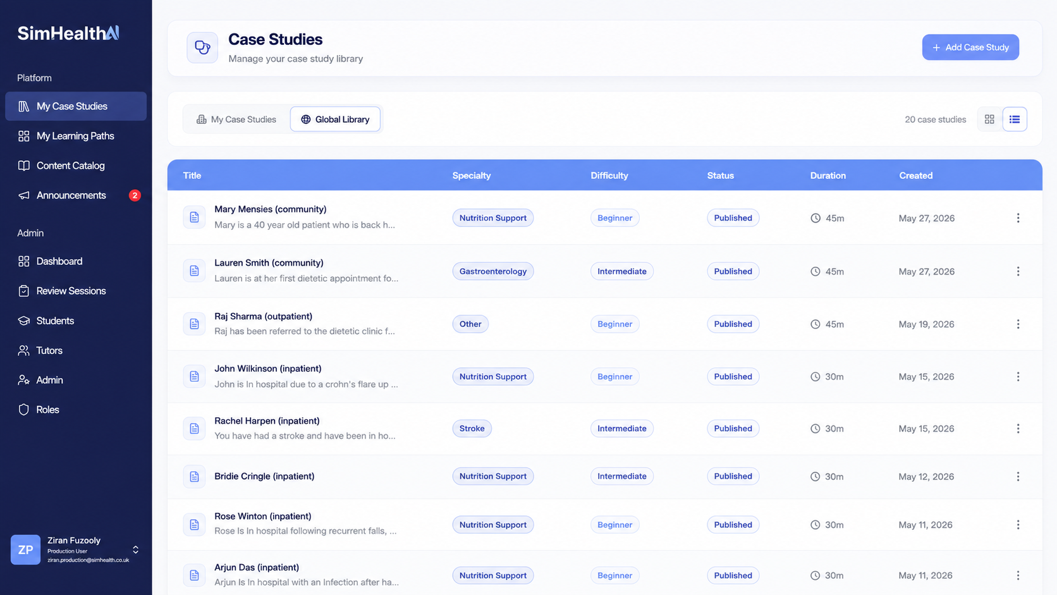Open Mary Mensies (community) case study
The width and height of the screenshot is (1057, 595).
tap(271, 209)
